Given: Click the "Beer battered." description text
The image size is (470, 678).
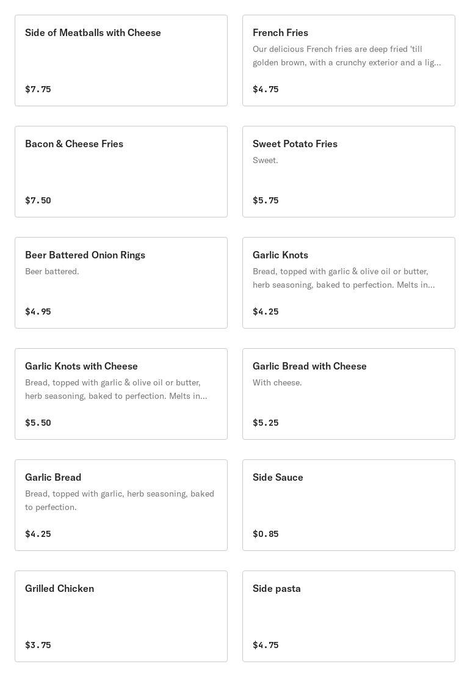Looking at the screenshot, I should point(52,271).
